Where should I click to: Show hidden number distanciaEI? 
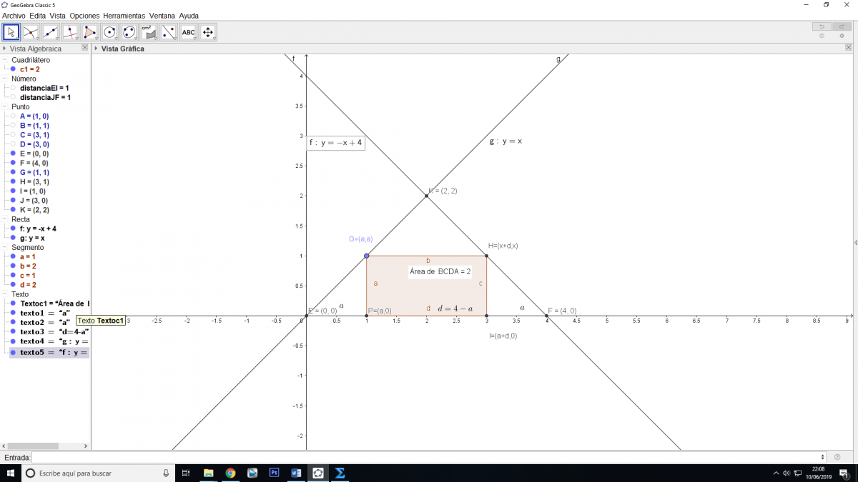[13, 88]
